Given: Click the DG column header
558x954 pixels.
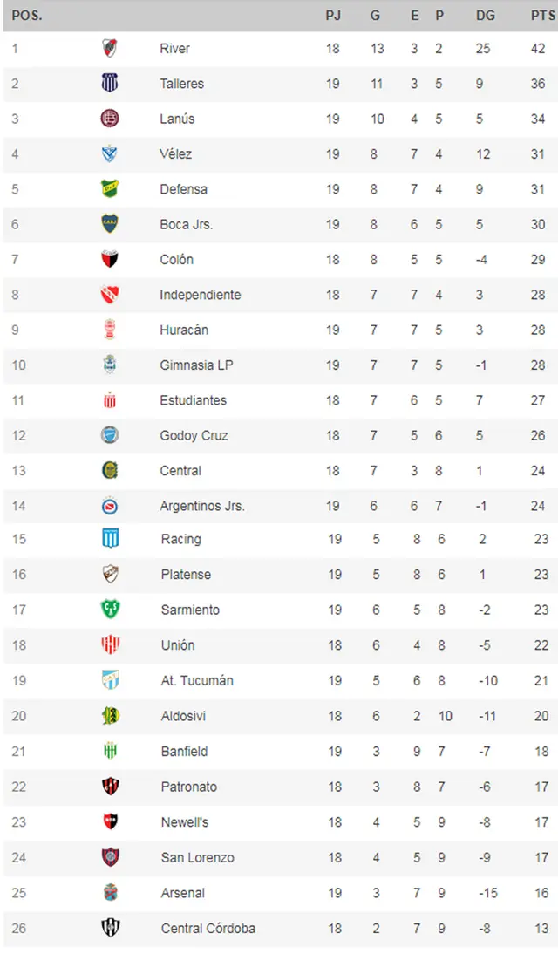Looking at the screenshot, I should (486, 16).
